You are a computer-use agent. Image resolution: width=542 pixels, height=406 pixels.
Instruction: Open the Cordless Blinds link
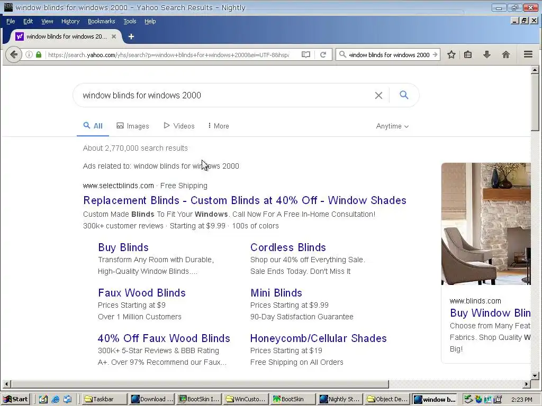click(x=288, y=247)
